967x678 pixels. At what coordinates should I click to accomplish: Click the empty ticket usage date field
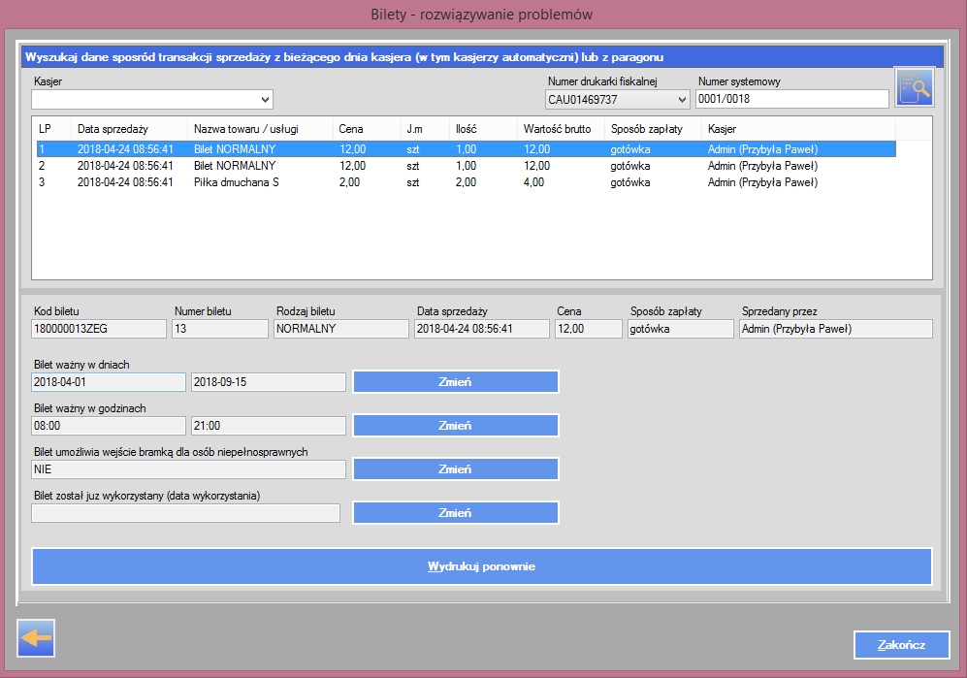185,513
